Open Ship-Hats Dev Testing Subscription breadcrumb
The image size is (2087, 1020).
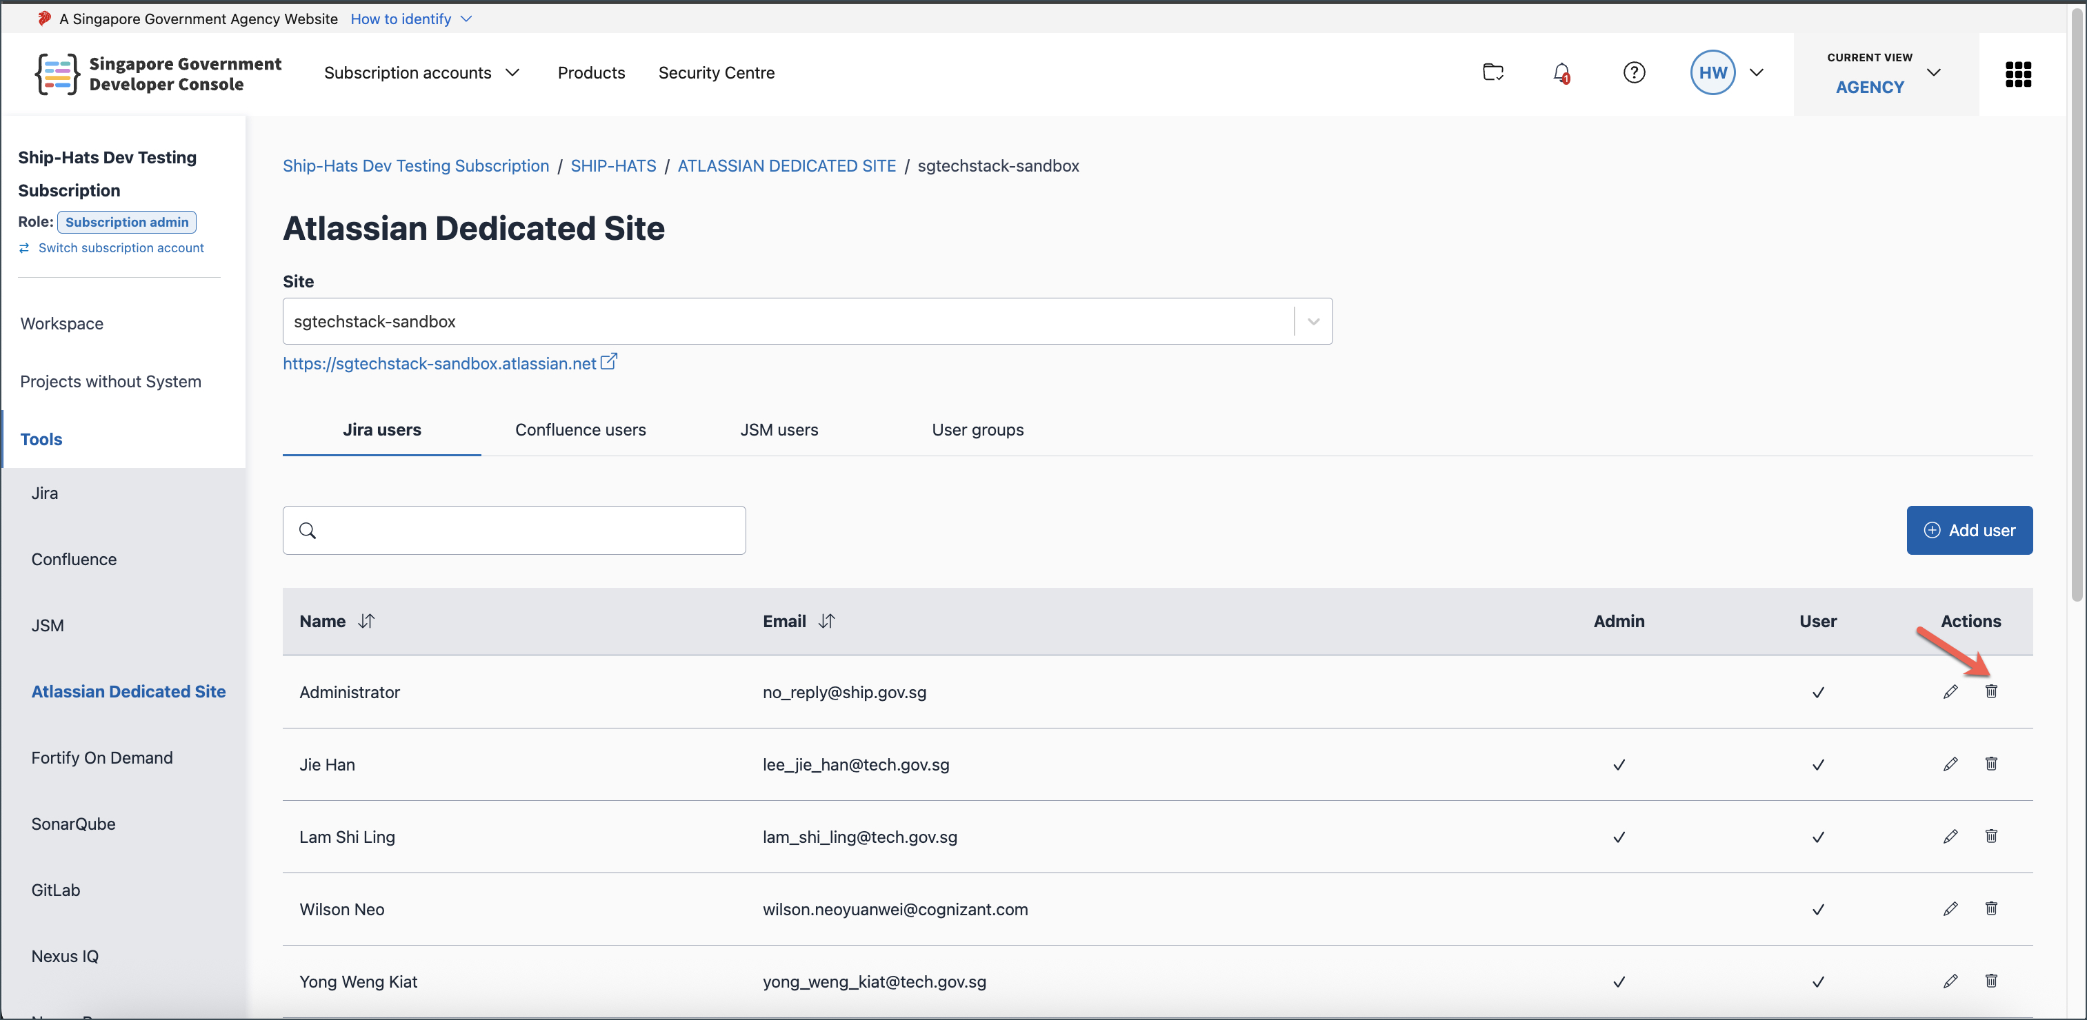pyautogui.click(x=416, y=166)
